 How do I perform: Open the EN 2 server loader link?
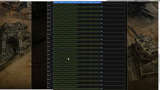[x=77, y=42]
